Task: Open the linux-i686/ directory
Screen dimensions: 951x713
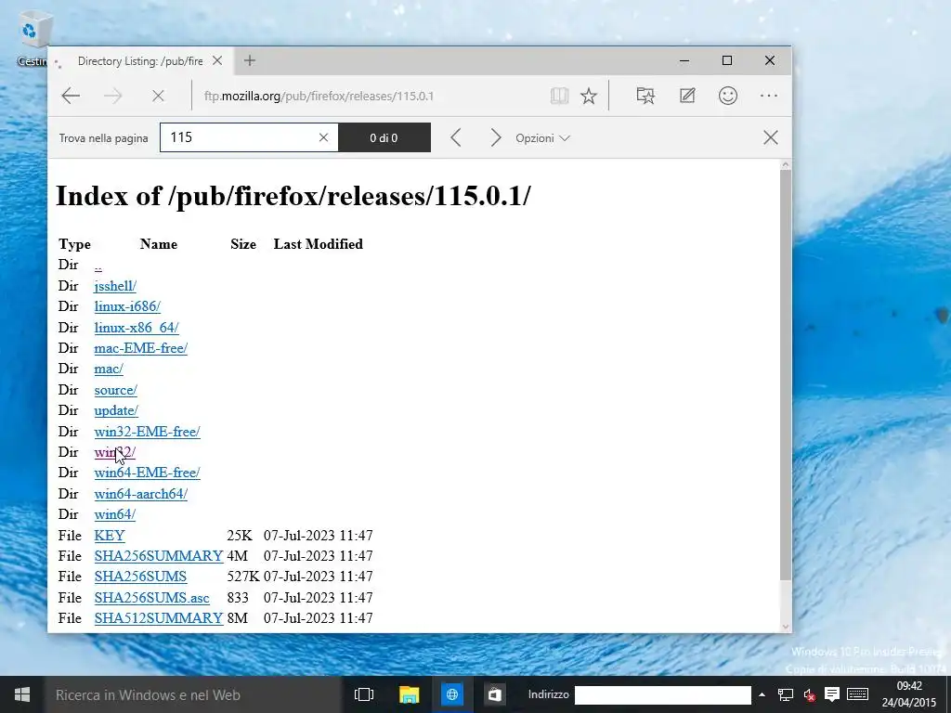Action: pos(127,306)
